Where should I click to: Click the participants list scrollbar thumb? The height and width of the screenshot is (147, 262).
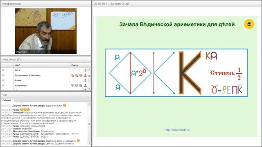click(x=89, y=76)
